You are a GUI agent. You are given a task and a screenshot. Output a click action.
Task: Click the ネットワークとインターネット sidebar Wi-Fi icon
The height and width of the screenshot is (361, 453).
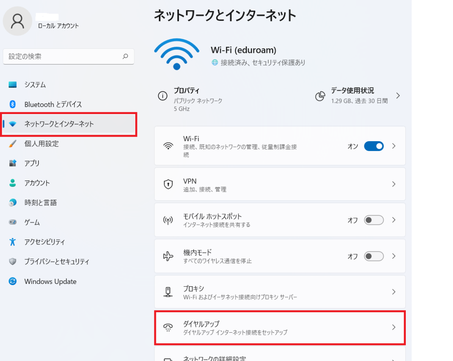point(13,124)
